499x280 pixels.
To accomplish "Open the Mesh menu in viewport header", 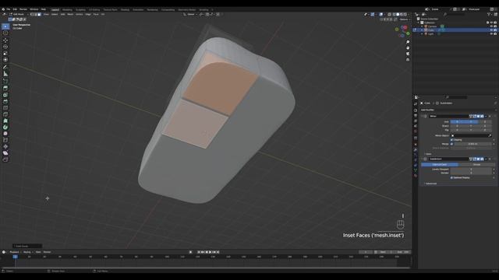I will (70, 14).
